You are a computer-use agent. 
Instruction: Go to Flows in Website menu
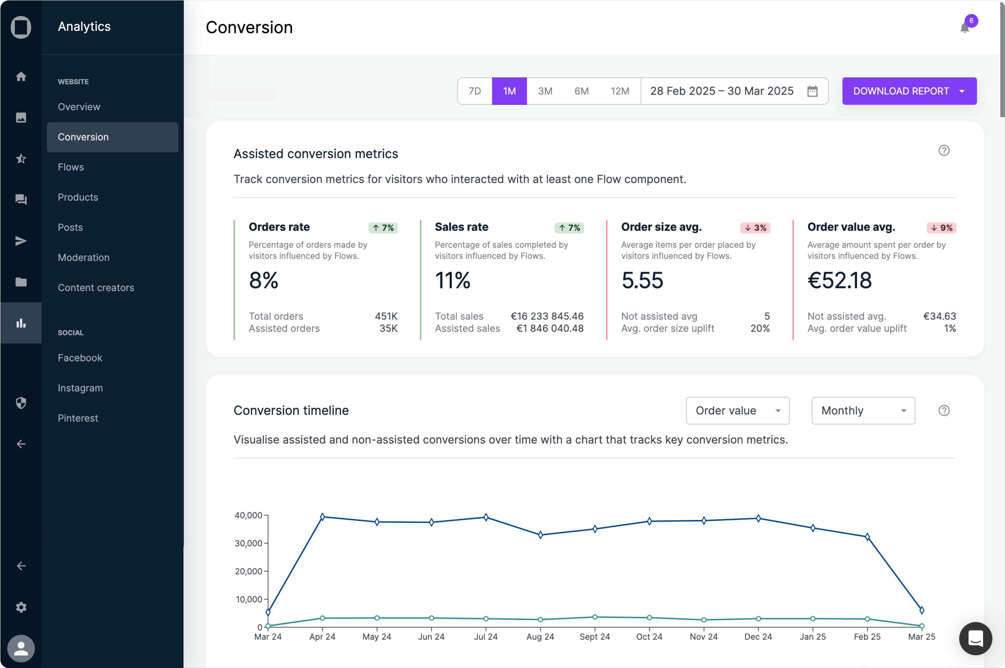[x=71, y=167]
